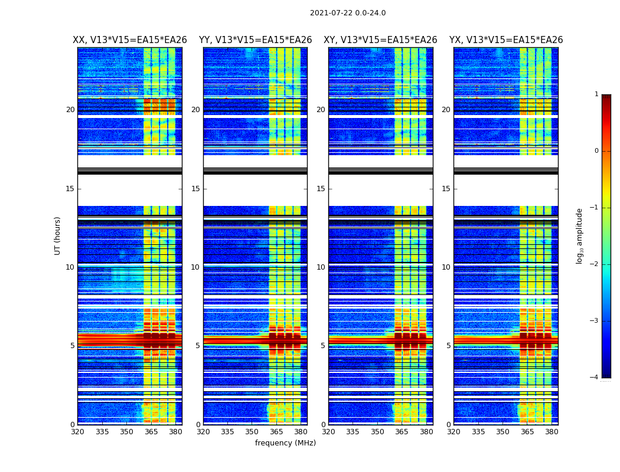620x472 pixels.
Task: Click the red burst near 5 UT in YX panel
Action: point(505,340)
